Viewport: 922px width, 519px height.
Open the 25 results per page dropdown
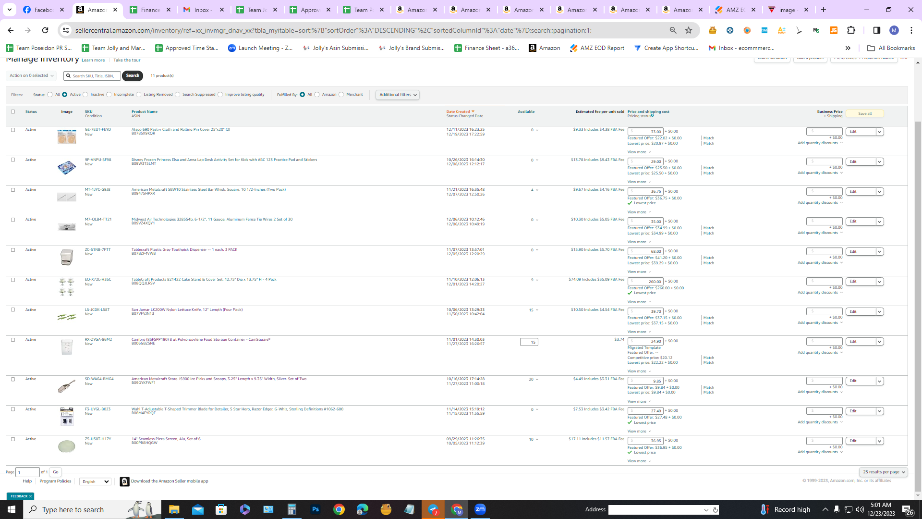coord(884,472)
